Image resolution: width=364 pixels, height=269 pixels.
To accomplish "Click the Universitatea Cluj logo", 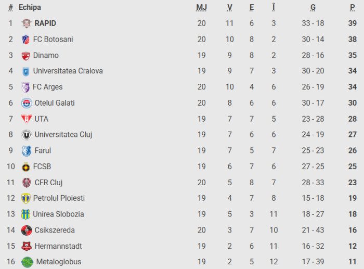I will point(27,135).
